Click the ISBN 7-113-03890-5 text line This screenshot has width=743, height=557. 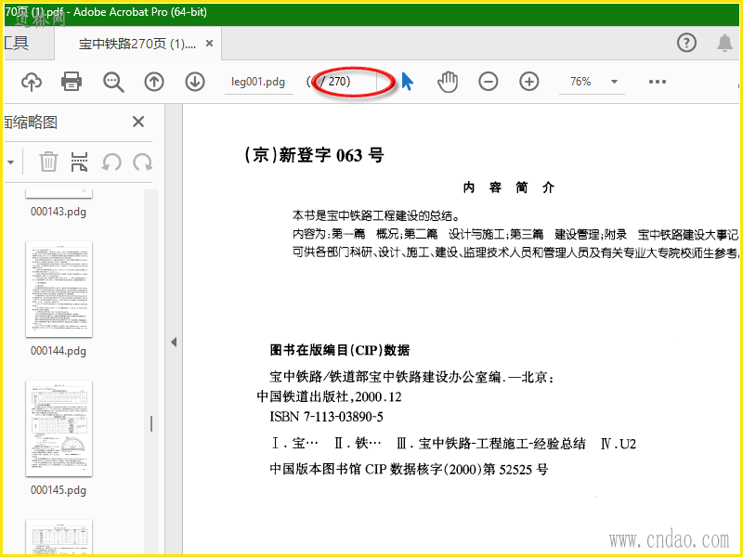click(x=327, y=417)
